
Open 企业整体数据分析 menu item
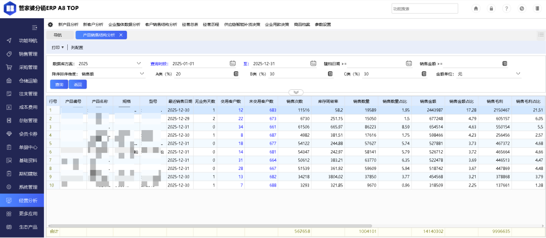click(124, 25)
